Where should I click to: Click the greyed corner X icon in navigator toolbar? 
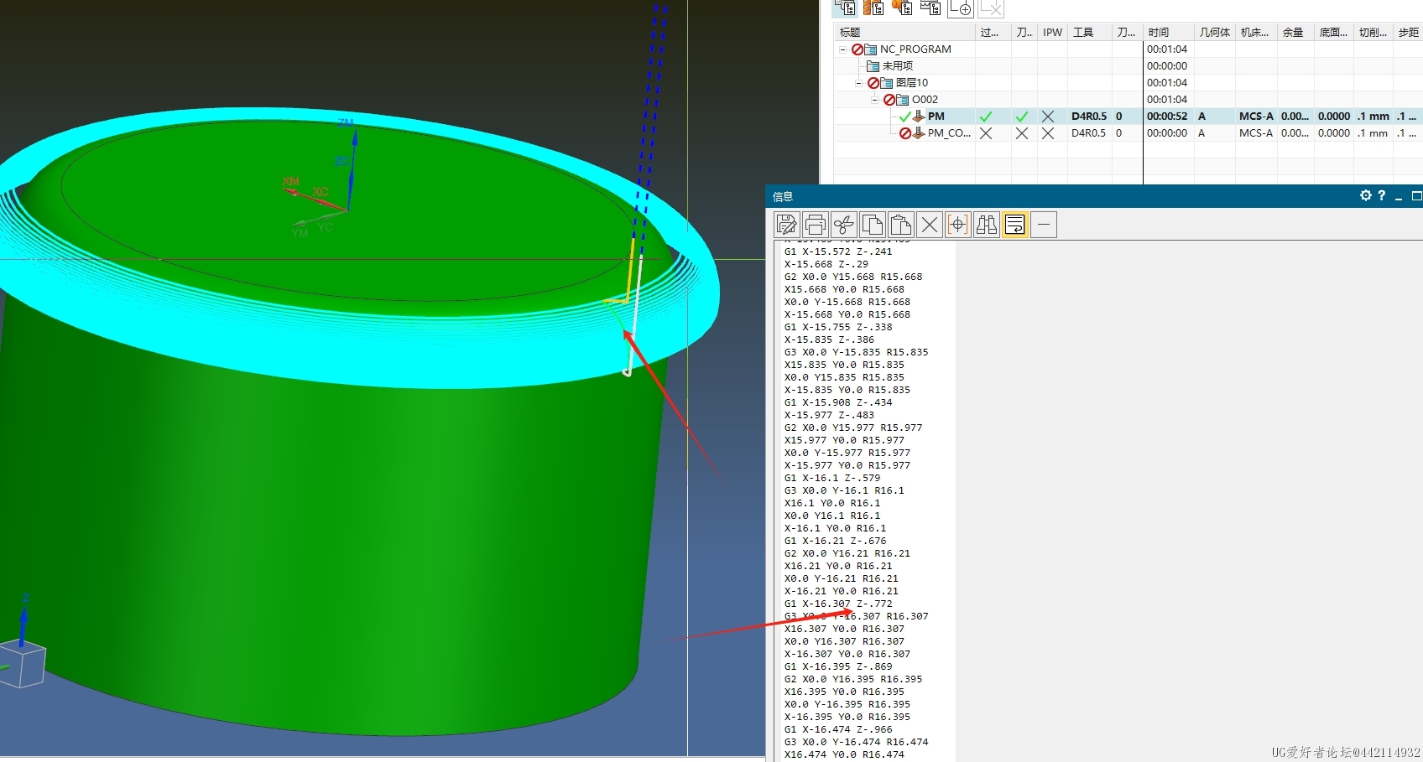pos(991,8)
